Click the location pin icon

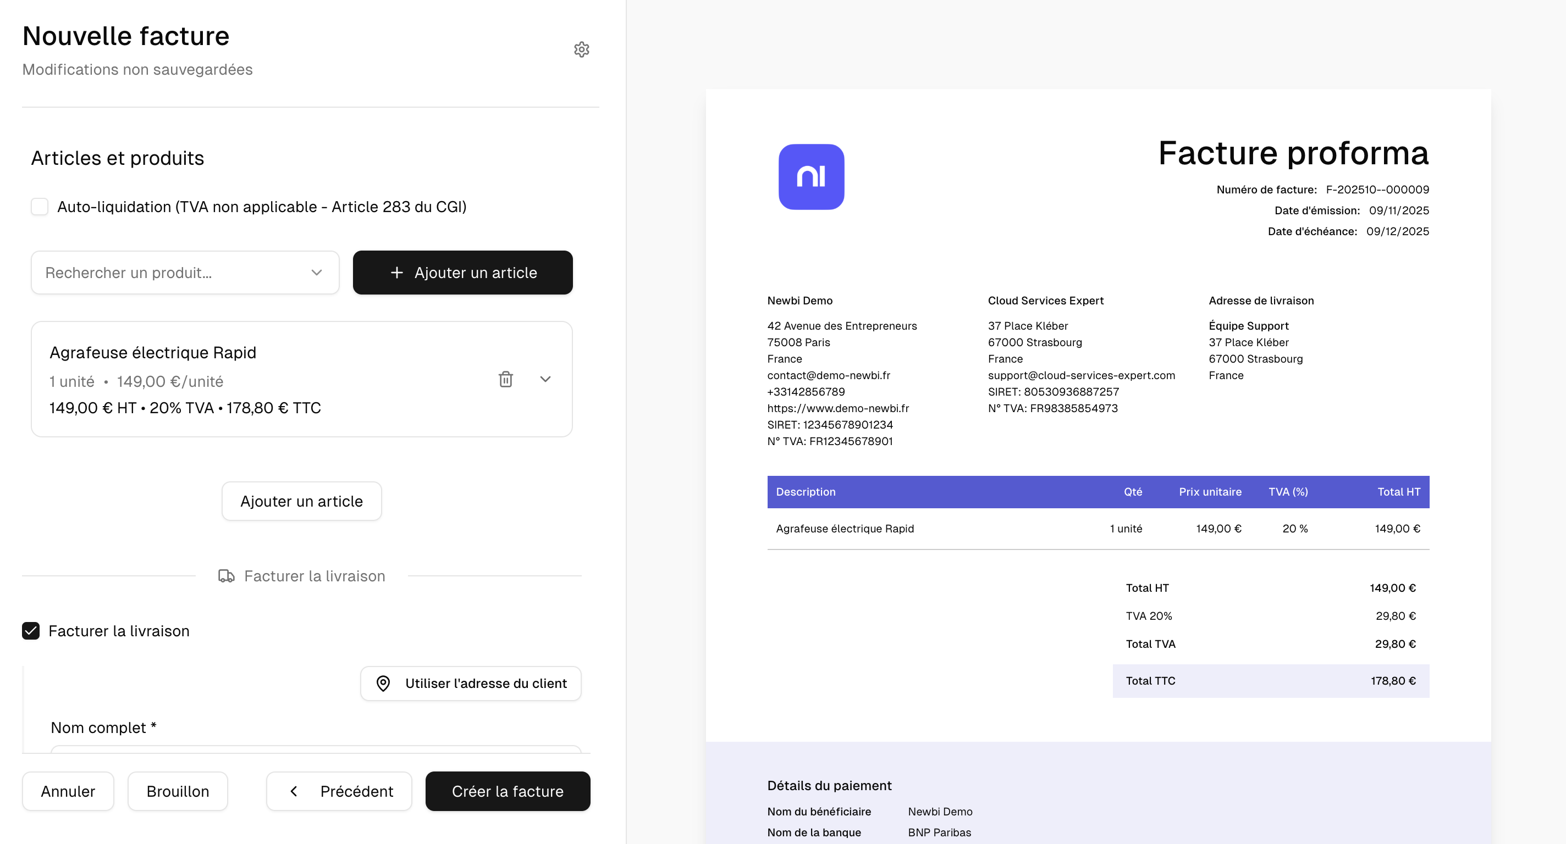[383, 684]
